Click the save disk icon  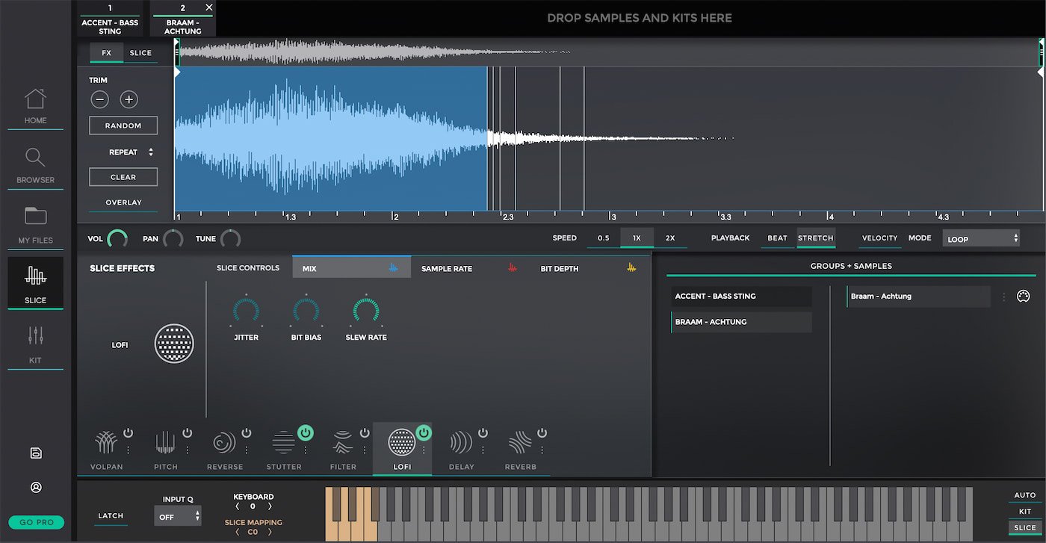click(x=35, y=453)
